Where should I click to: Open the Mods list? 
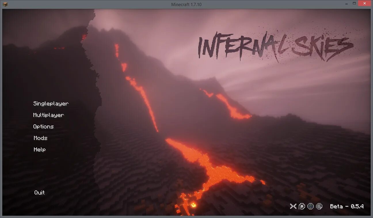point(41,138)
